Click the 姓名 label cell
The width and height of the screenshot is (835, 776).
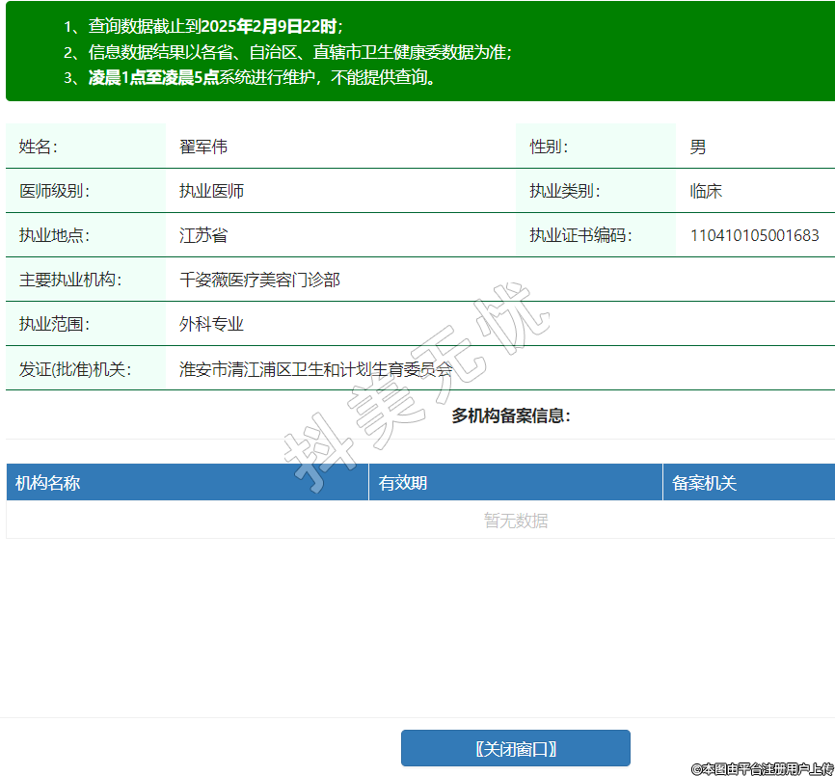click(x=39, y=147)
